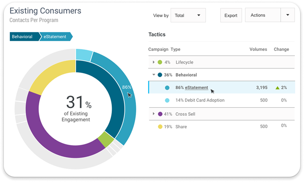304x182 pixels.
Task: Click the purple Cross Sell color dot
Action: [x=160, y=114]
